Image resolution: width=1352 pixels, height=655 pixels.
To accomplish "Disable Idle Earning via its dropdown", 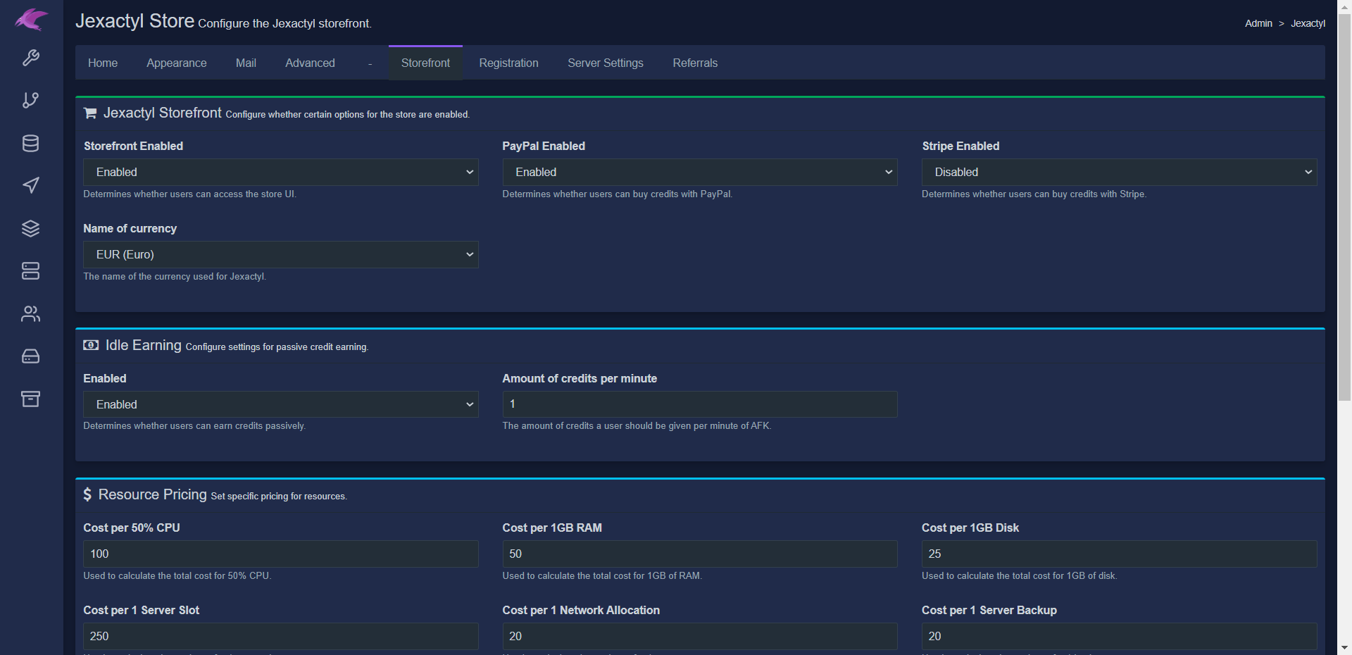I will [x=280, y=404].
